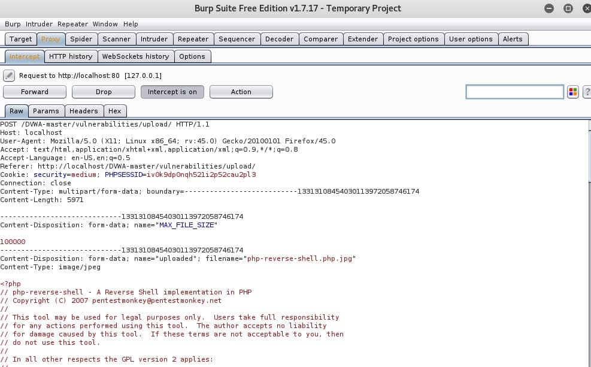This screenshot has height=367, width=591.
Task: Switch to the Params view tab
Action: pyautogui.click(x=46, y=111)
